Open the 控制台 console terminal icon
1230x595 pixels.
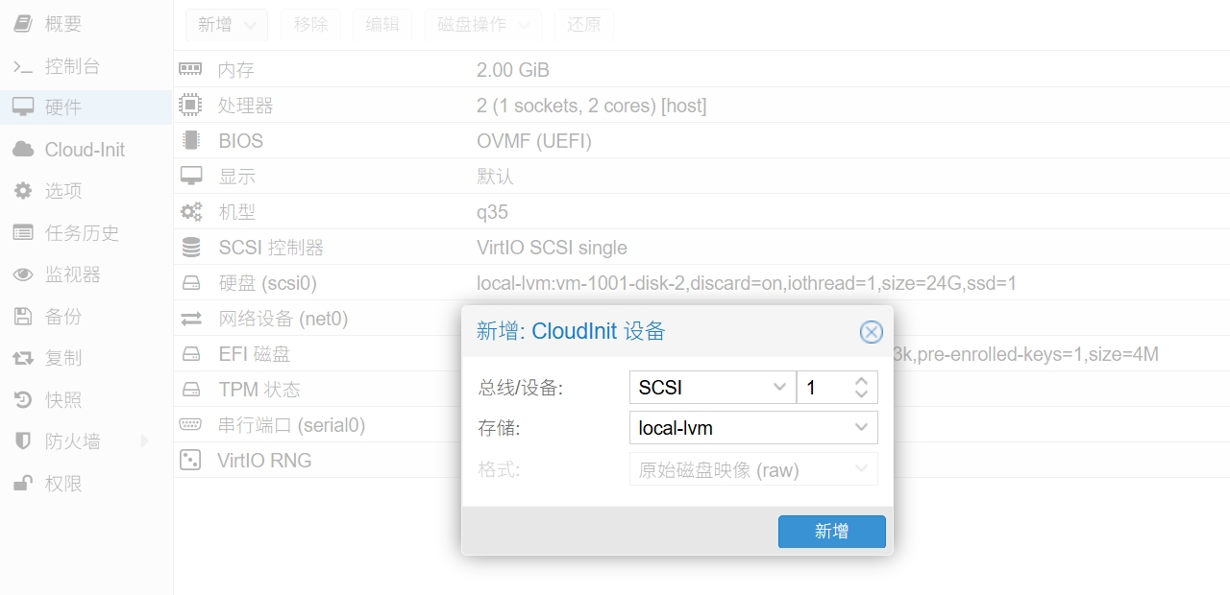tap(23, 66)
